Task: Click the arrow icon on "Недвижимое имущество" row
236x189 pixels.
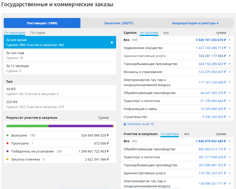Action: pyautogui.click(x=230, y=48)
